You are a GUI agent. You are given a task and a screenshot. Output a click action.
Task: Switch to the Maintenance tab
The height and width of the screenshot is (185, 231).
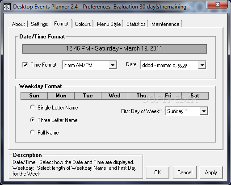(x=165, y=24)
